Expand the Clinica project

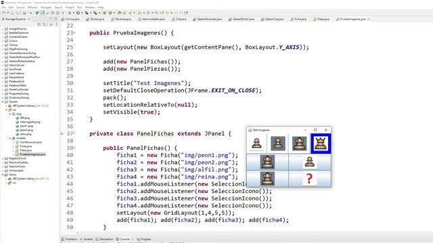(x=3, y=45)
